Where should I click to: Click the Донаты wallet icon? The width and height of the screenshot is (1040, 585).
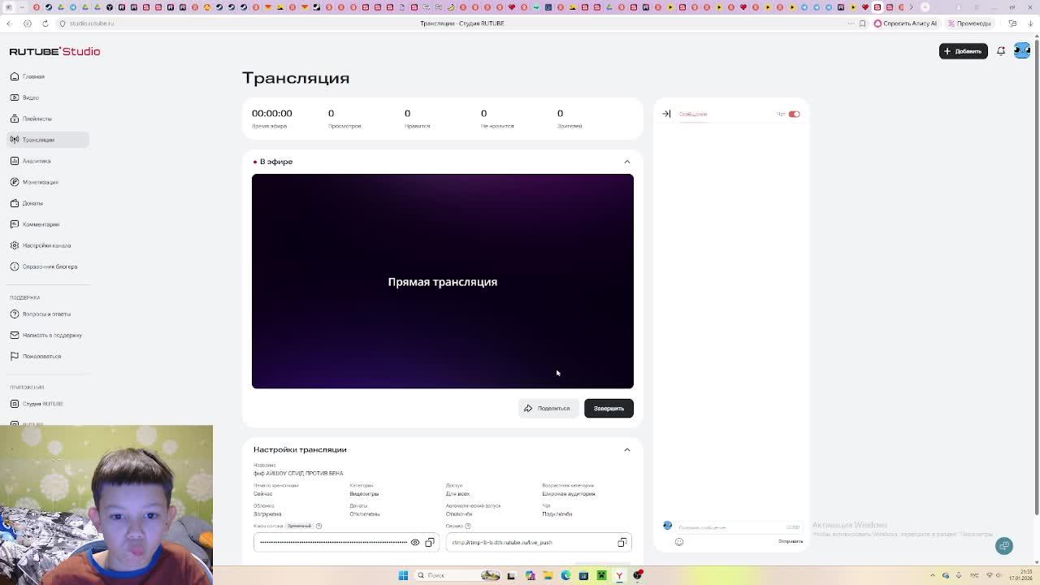coord(15,203)
